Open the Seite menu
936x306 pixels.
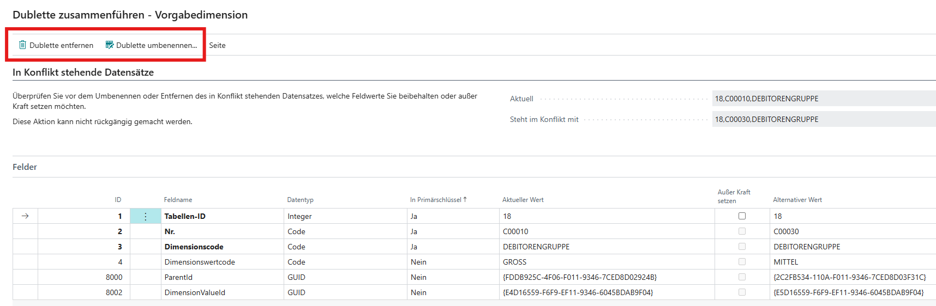217,45
